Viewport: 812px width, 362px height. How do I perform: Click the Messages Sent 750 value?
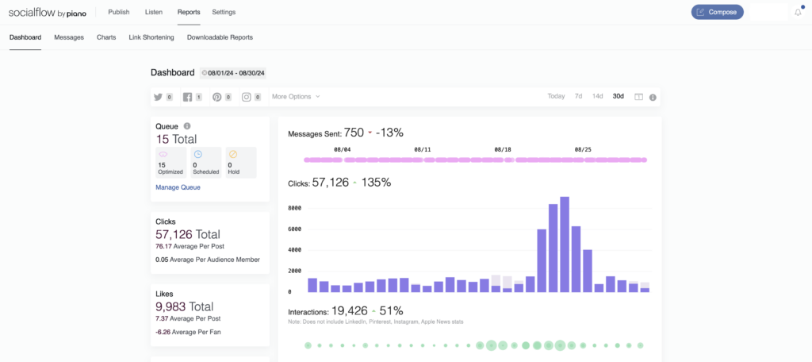(x=354, y=133)
